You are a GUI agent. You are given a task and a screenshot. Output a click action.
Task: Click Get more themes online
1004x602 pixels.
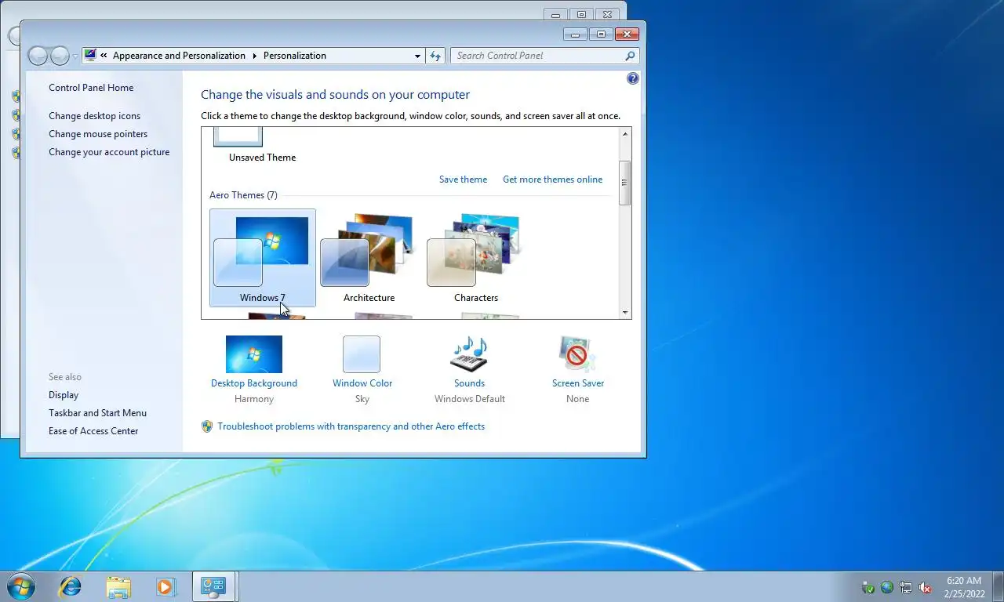552,180
